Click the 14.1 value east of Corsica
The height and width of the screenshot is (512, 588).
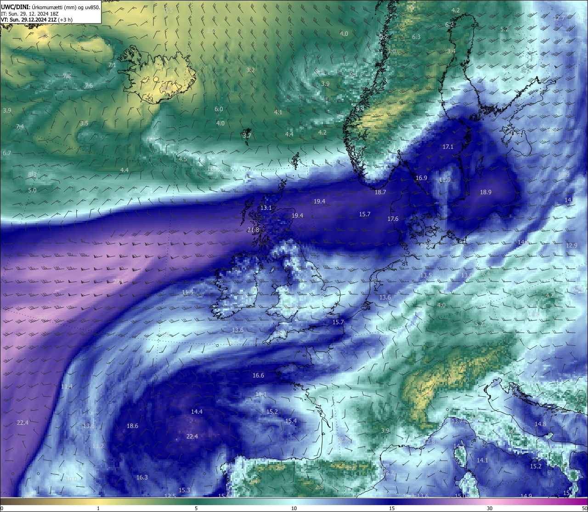point(482,461)
